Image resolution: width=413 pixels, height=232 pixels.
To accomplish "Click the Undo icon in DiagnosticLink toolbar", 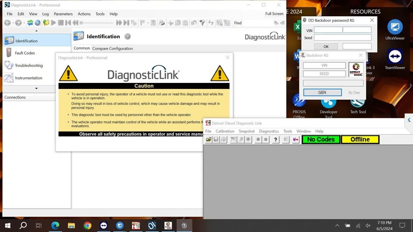I will pos(194,23).
